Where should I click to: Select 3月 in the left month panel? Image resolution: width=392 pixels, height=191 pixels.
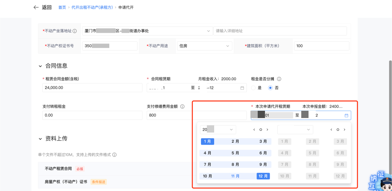pyautogui.click(x=263, y=142)
